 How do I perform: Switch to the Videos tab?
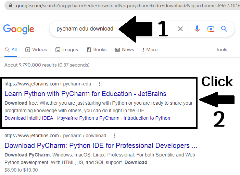point(36,50)
